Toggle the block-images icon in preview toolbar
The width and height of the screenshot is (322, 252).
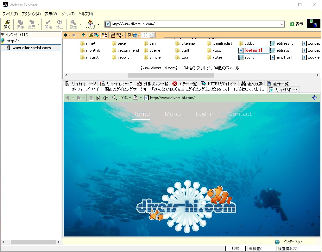coord(106,98)
